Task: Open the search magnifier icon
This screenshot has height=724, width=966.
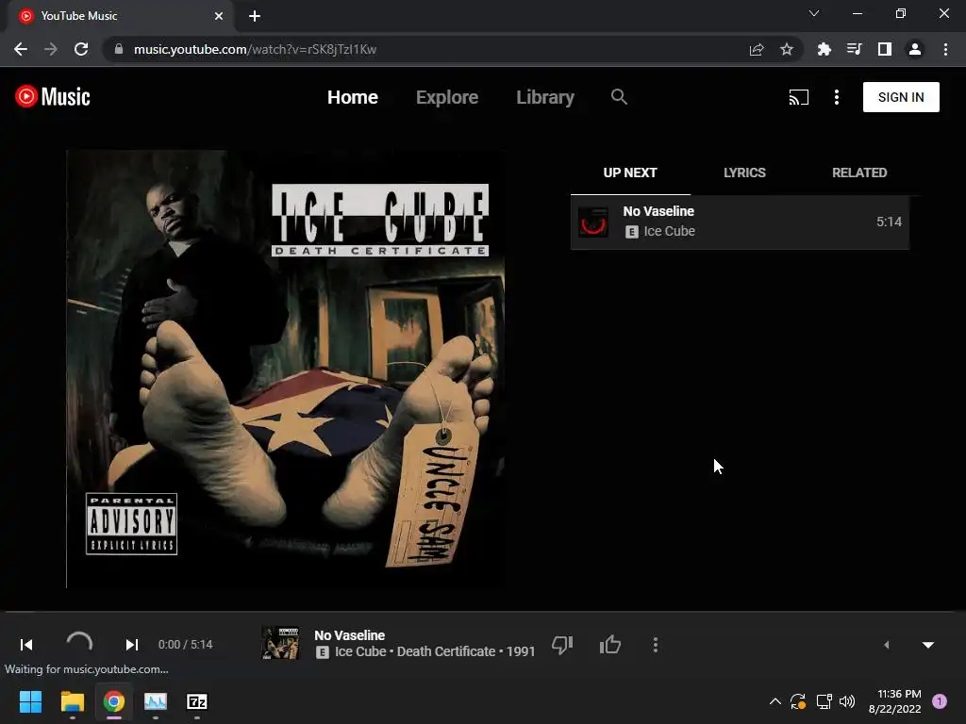Action: click(x=619, y=97)
